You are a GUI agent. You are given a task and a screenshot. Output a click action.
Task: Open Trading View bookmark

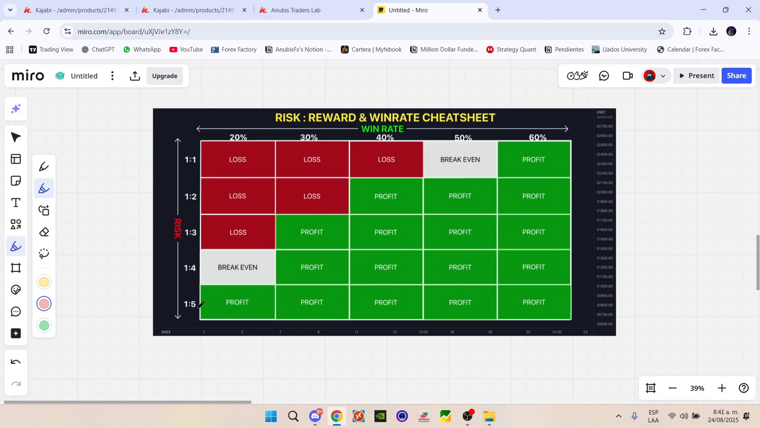point(51,49)
